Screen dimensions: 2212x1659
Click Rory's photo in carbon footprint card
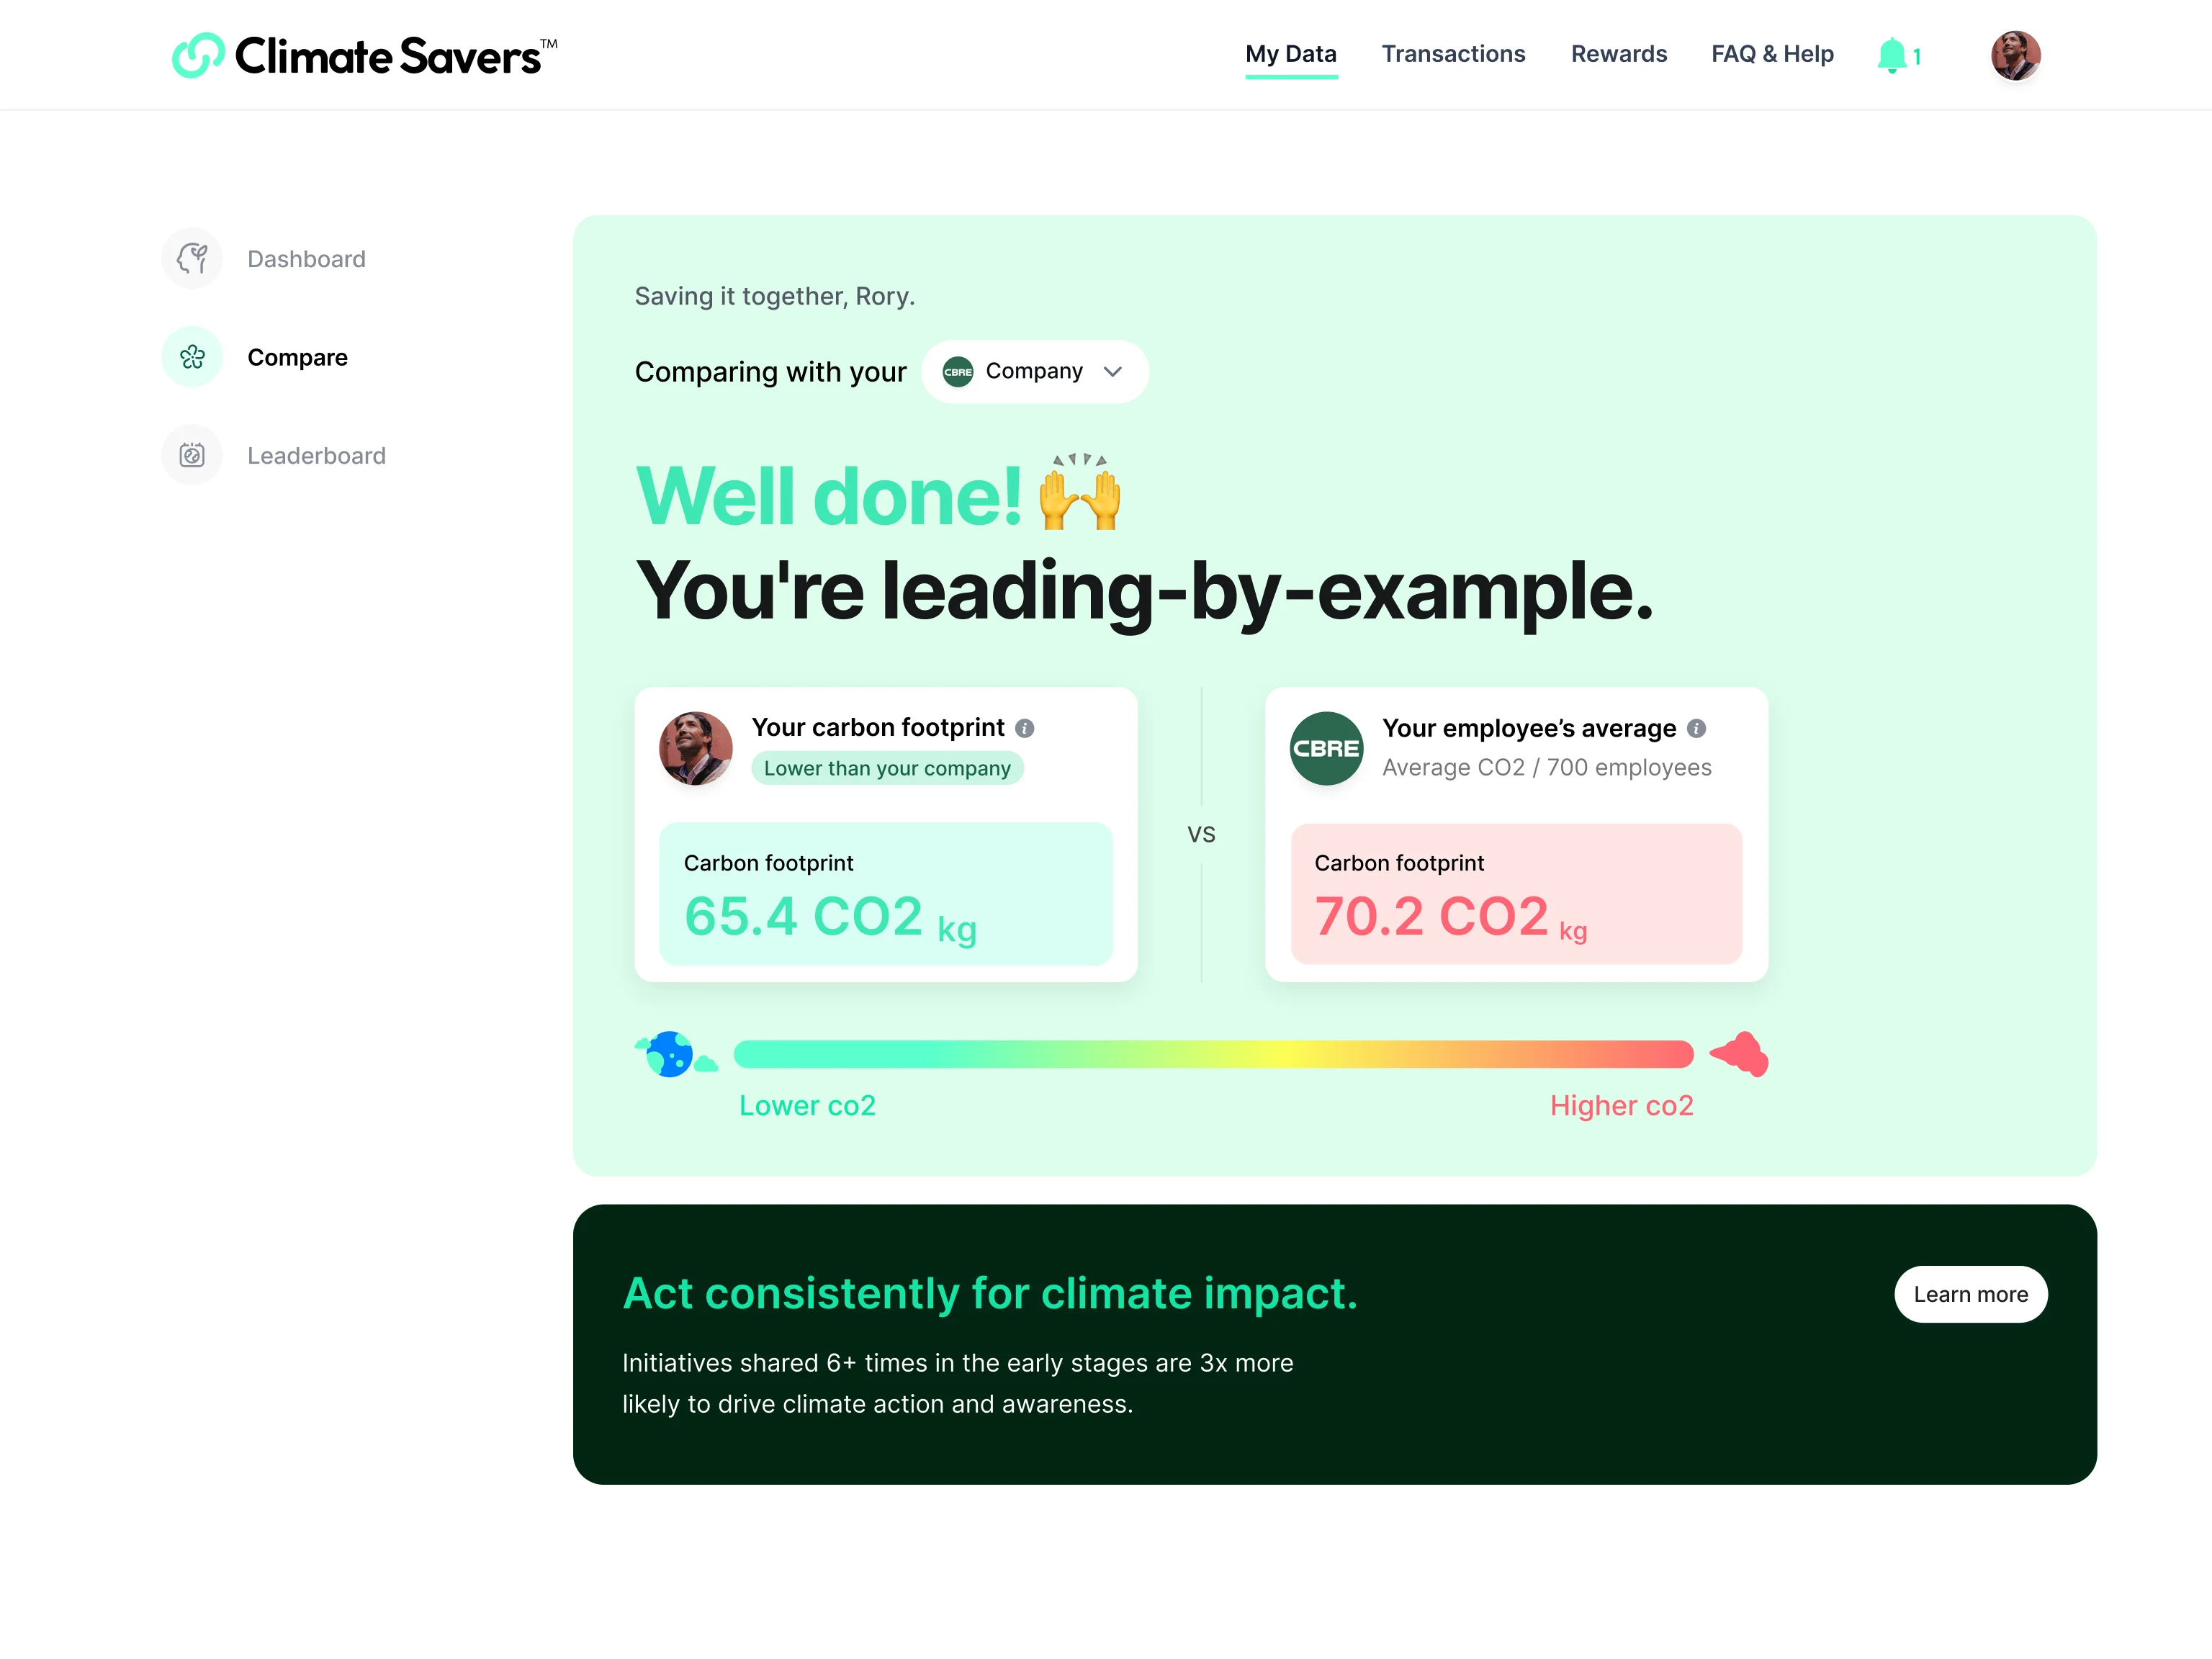696,748
